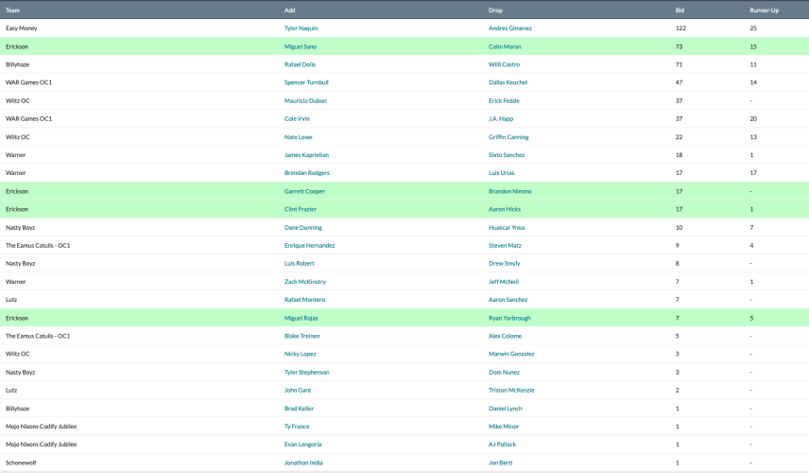Open Brandon Nimmo player link
Screen dimensions: 809x473
(509, 191)
